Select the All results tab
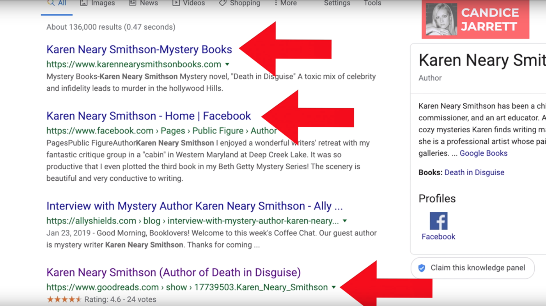 (x=57, y=3)
